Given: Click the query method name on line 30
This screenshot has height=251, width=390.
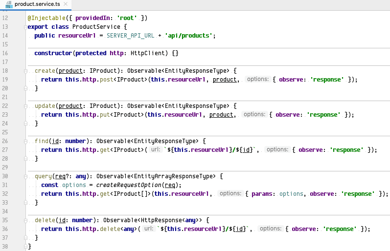Looking at the screenshot, I should click(43, 176).
